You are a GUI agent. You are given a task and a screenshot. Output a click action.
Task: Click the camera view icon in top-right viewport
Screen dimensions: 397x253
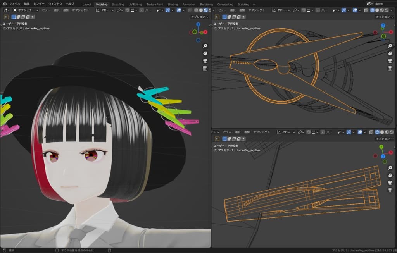click(x=390, y=61)
